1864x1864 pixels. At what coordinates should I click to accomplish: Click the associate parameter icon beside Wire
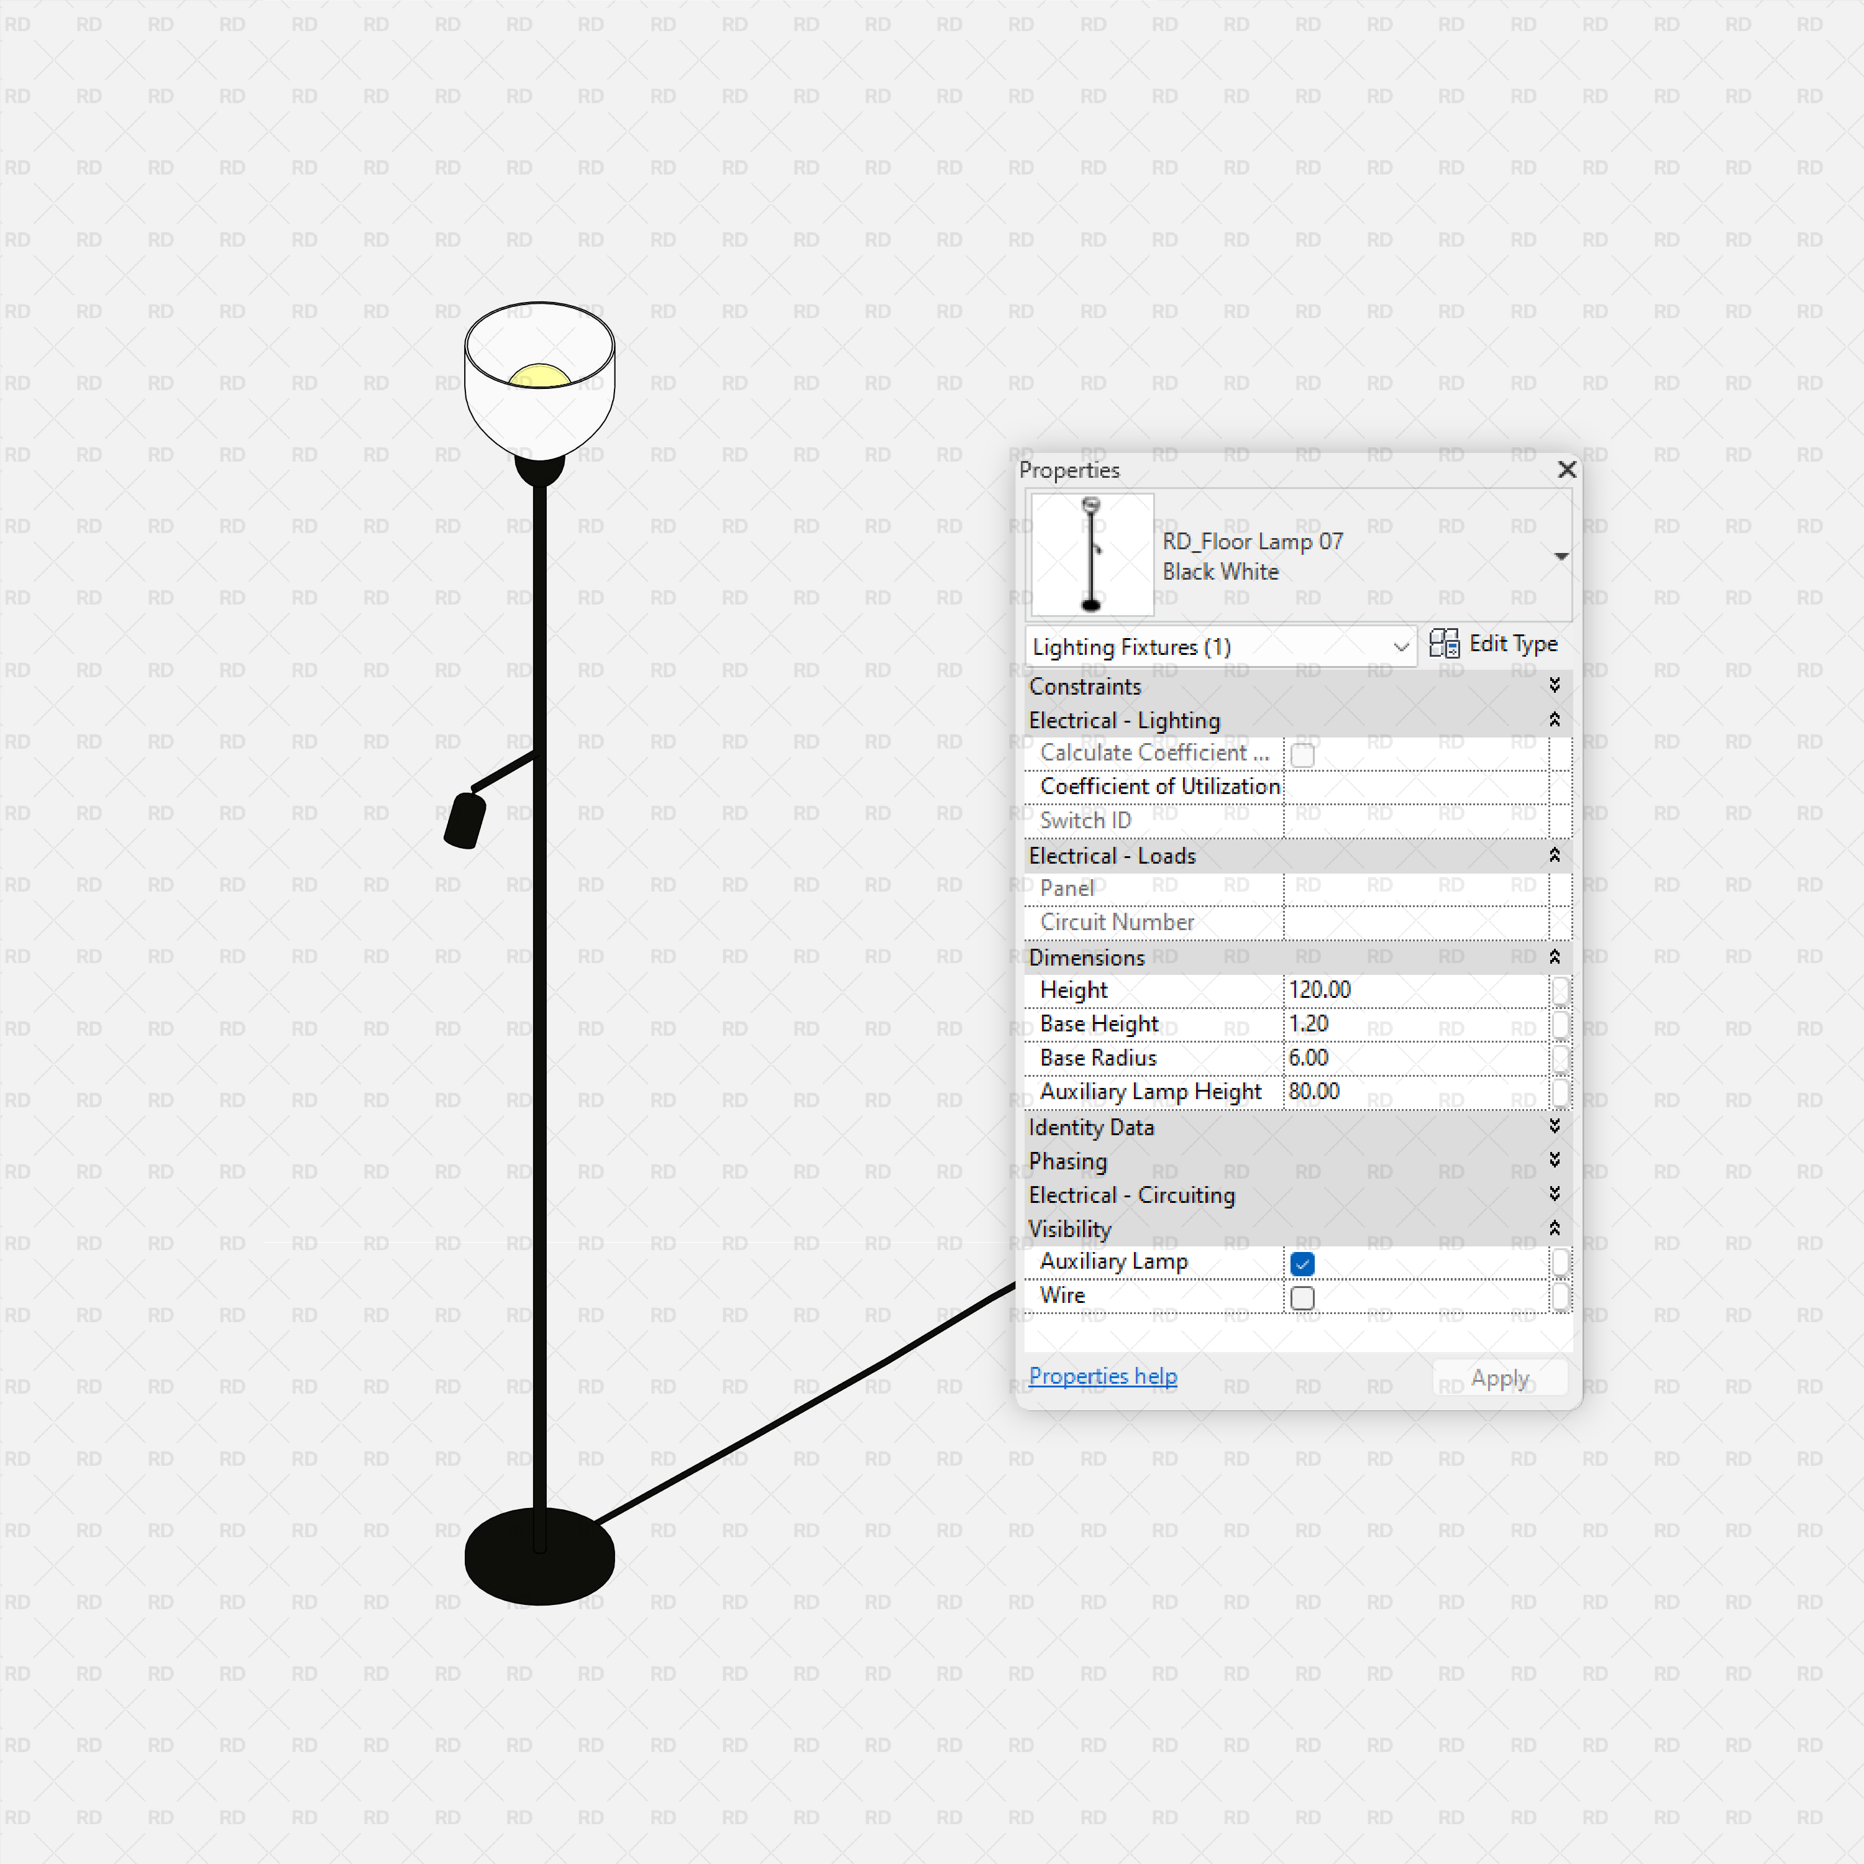point(1560,1295)
